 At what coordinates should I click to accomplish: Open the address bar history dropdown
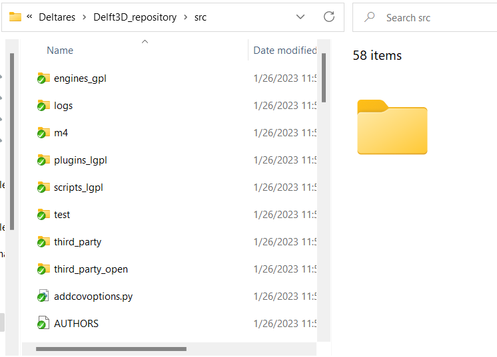300,17
